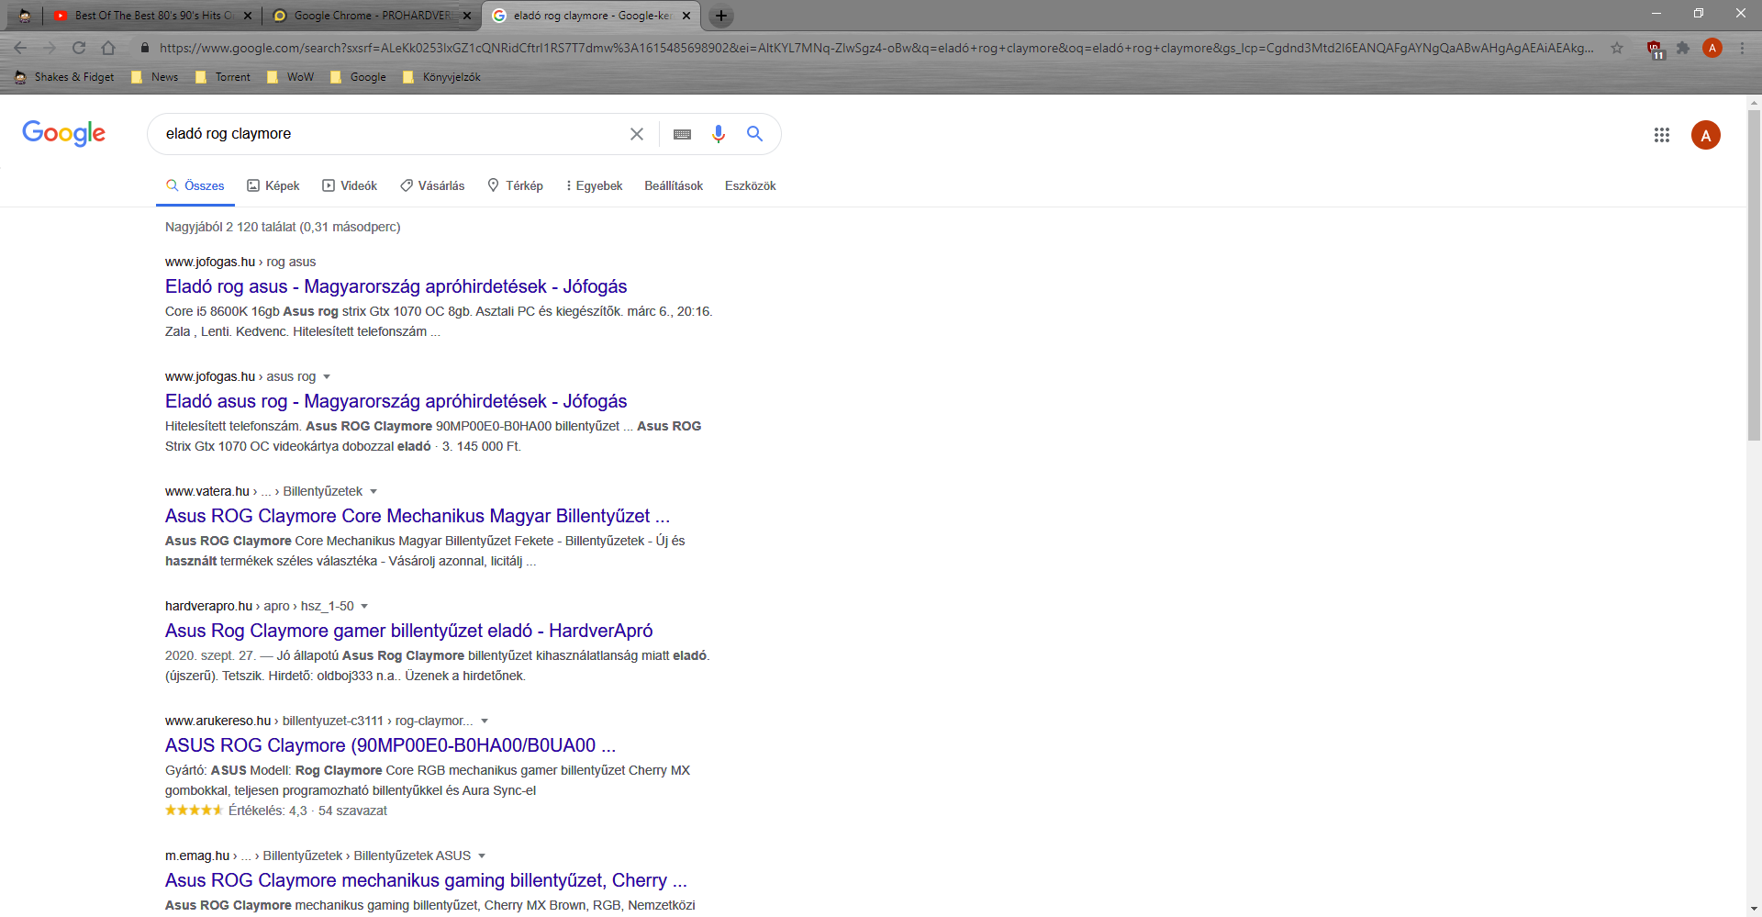This screenshot has height=917, width=1762.
Task: Click the blue search magnifier icon
Action: tap(754, 134)
